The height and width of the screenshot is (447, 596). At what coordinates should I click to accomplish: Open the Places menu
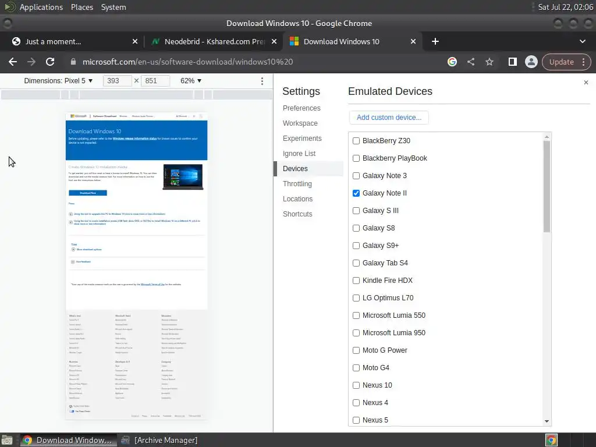point(81,7)
